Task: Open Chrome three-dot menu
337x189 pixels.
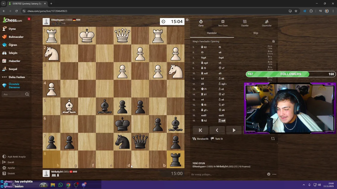Action: pos(333,11)
